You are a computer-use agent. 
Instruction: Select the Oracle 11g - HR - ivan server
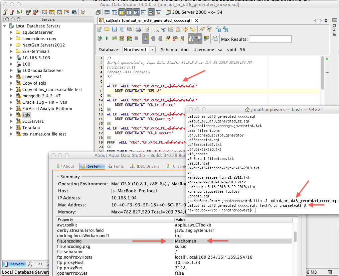coord(44,102)
